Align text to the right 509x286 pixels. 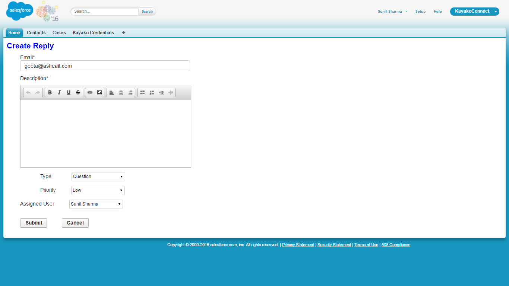[x=130, y=93]
